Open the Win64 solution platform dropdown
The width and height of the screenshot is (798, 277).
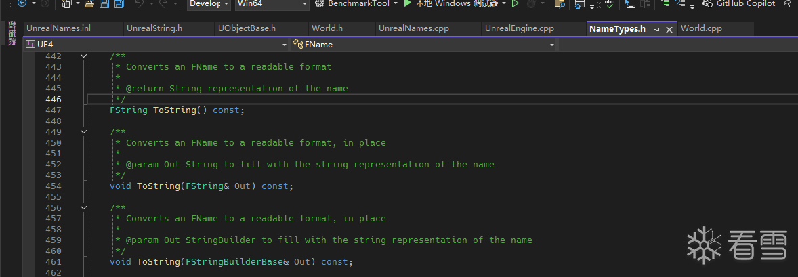coord(272,4)
